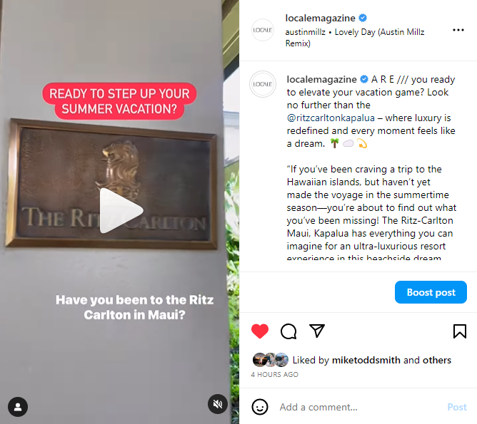Save the post with the bookmark icon
Viewport: 477px width, 424px height.
click(x=460, y=331)
